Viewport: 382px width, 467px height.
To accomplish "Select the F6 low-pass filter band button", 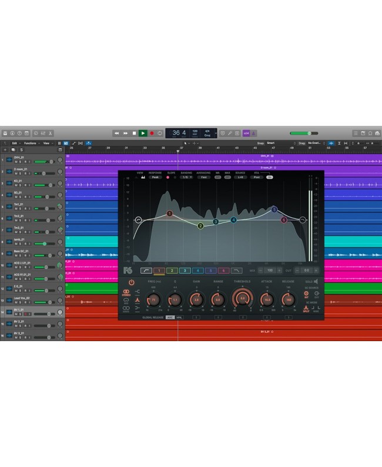I will 236,271.
